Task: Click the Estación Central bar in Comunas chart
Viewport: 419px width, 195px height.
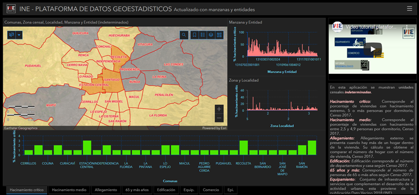Action: coord(87,147)
